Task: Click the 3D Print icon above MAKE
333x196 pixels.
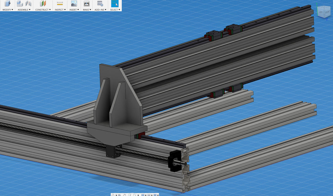Action: click(x=87, y=4)
